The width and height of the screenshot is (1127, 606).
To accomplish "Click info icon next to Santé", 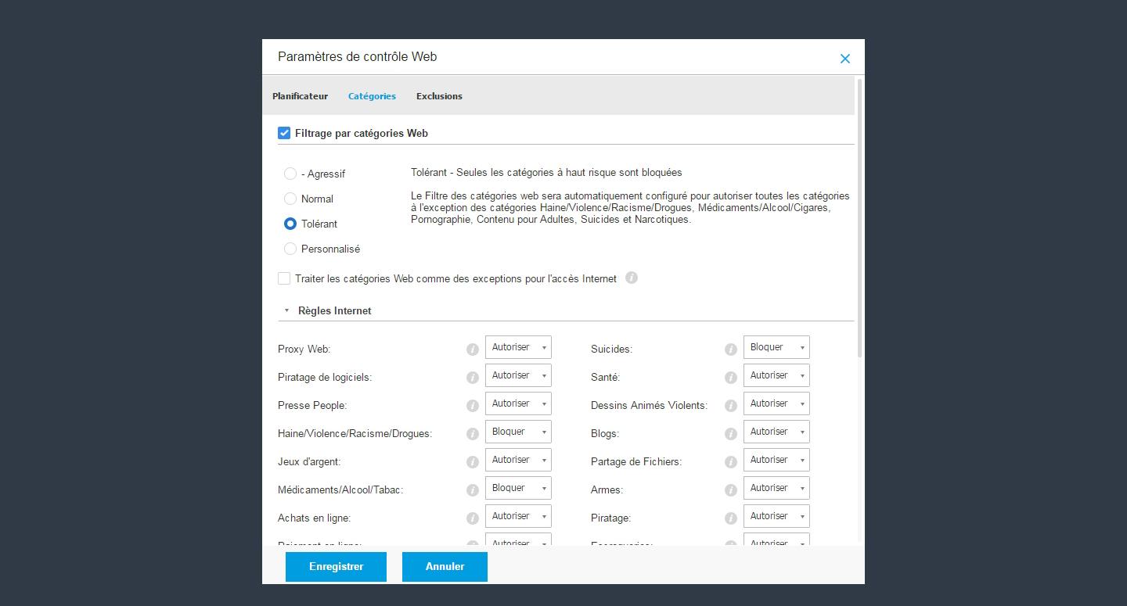I will point(730,378).
